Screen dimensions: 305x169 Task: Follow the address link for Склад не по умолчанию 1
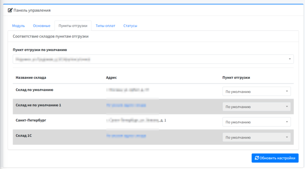[x=126, y=105]
